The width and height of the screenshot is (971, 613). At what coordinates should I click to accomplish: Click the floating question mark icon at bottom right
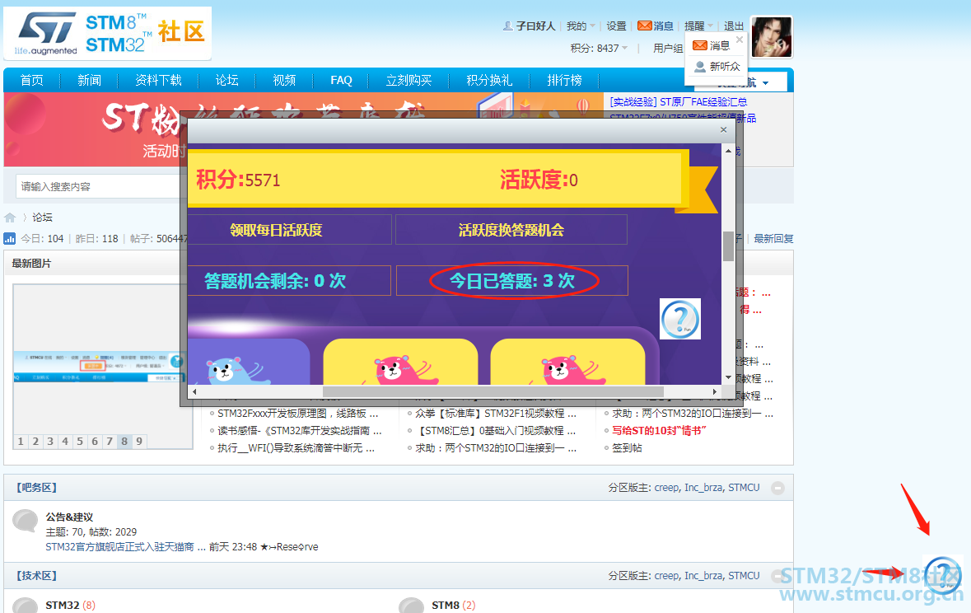[942, 574]
